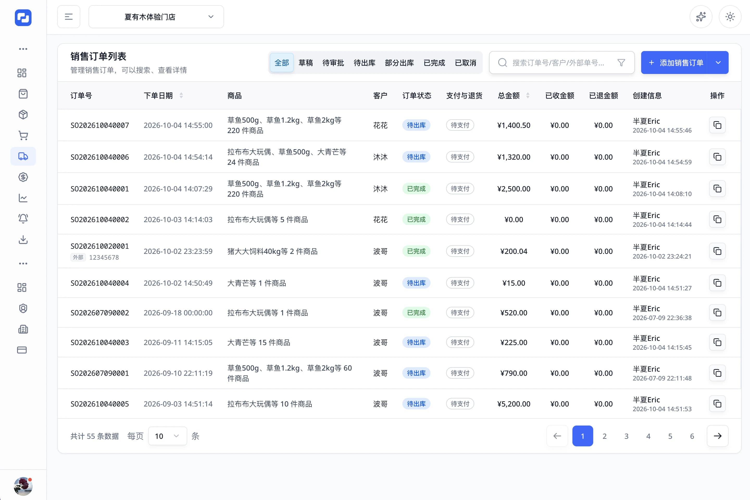750x500 pixels.
Task: Open order number SO202610020001
Action: (x=99, y=246)
